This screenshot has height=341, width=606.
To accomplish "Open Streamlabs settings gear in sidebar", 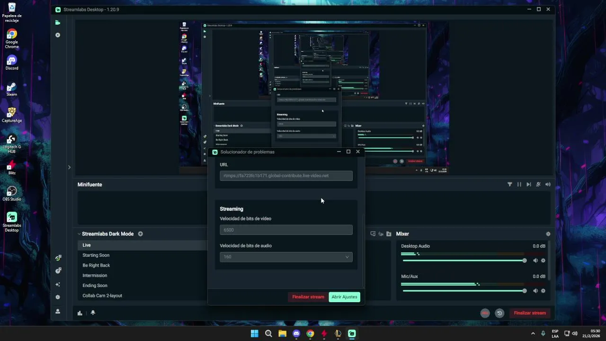I will click(x=58, y=297).
